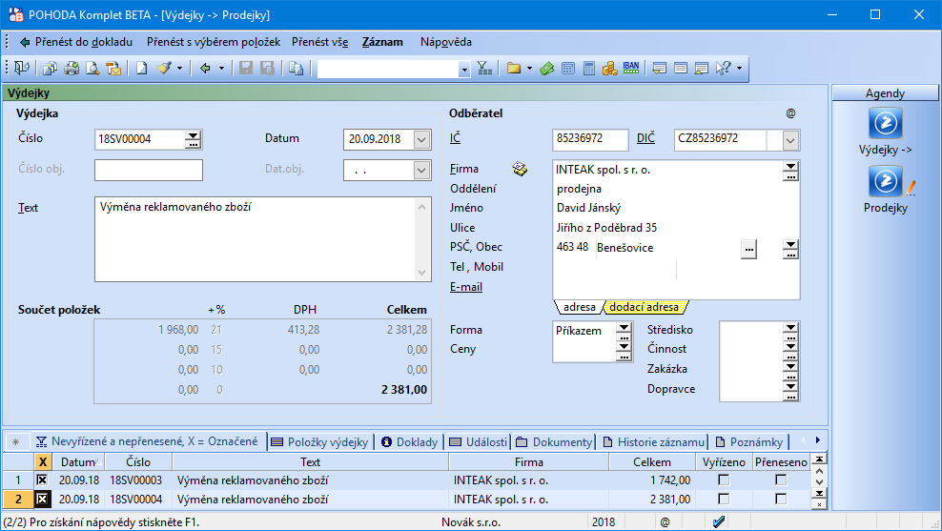Open print preview magnifier icon

pos(92,69)
